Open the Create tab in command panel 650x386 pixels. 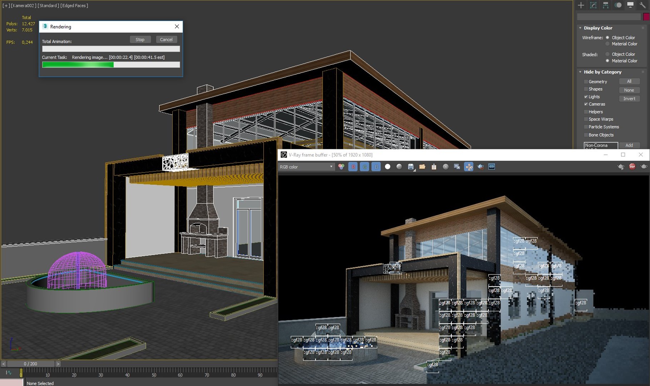coord(581,5)
